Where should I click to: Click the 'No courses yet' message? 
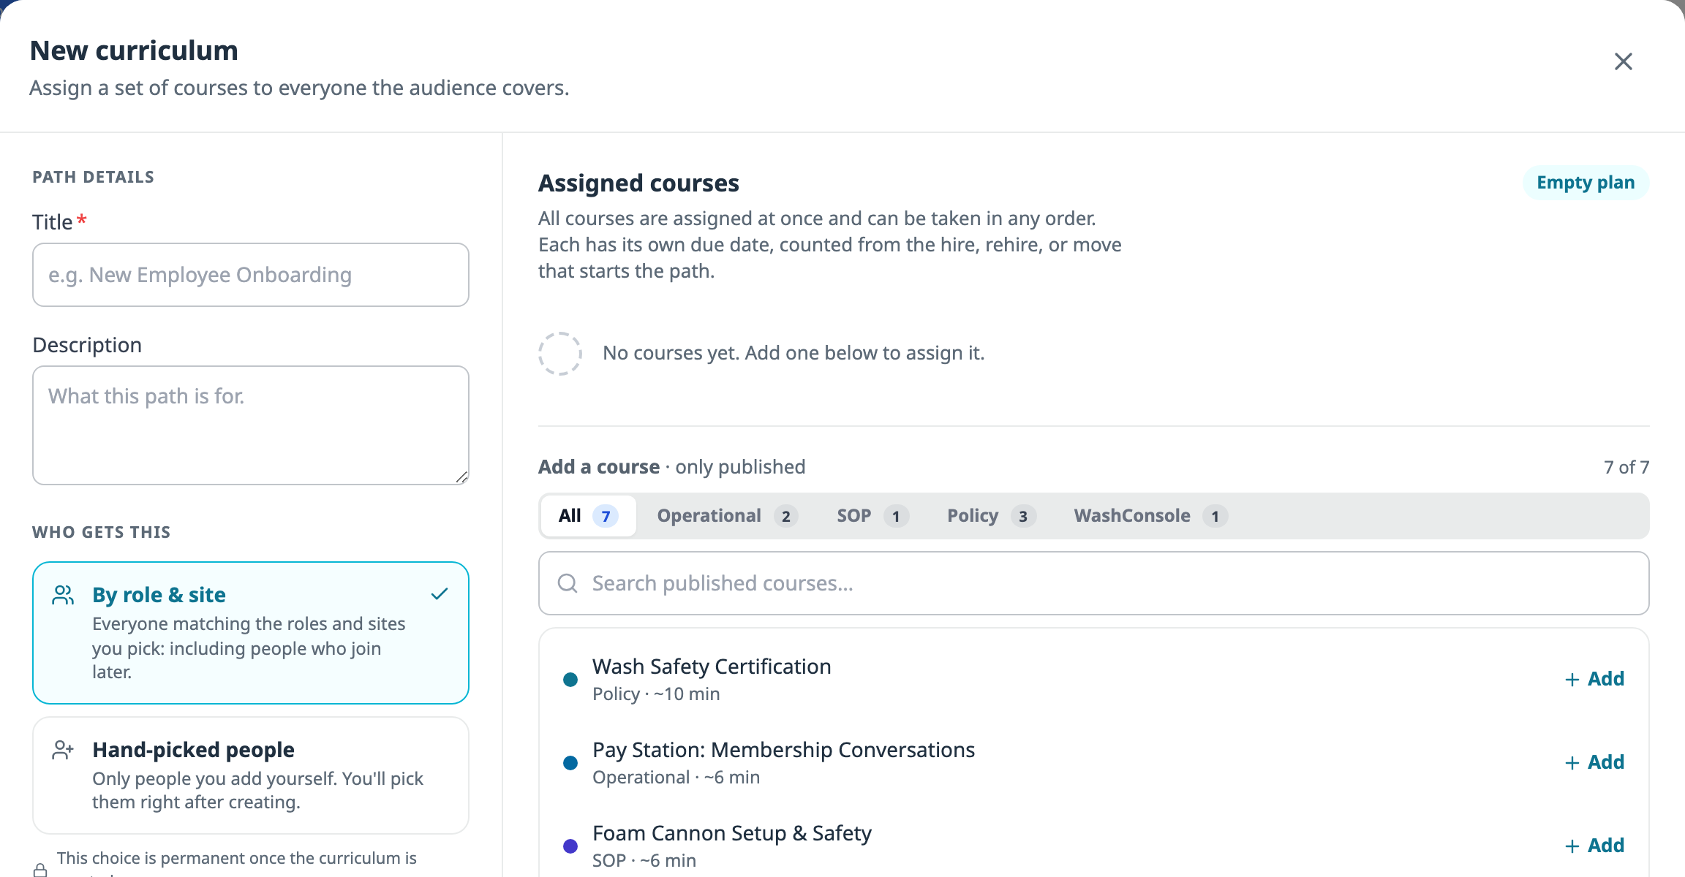[x=794, y=353]
